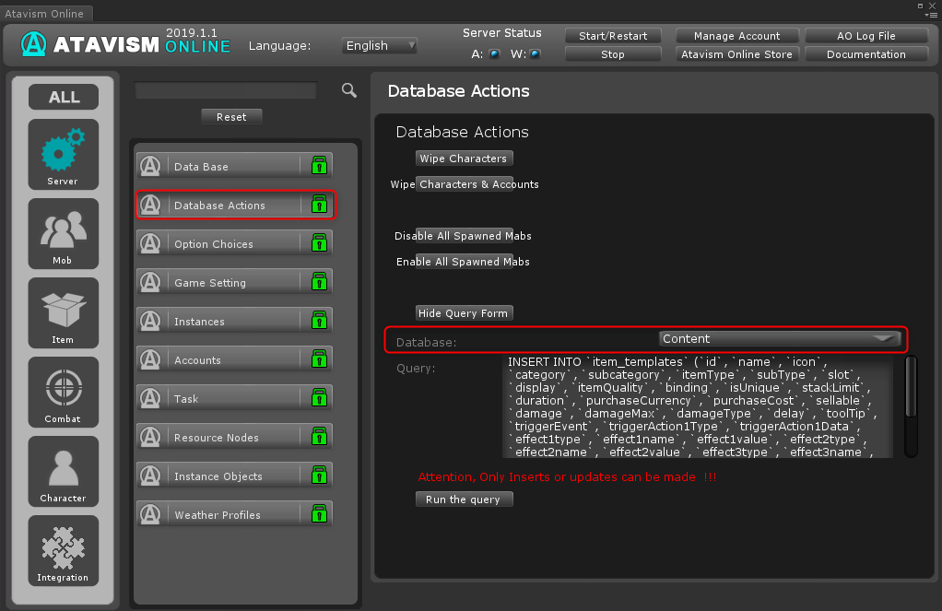Click the Wipe Characters button
The width and height of the screenshot is (942, 611).
click(x=464, y=159)
